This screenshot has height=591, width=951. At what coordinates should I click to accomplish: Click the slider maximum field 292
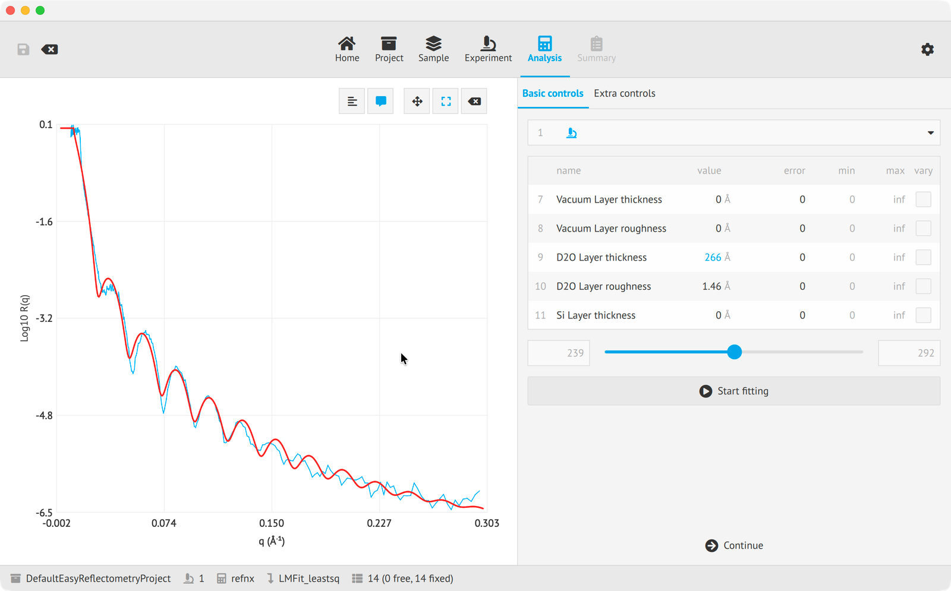[909, 353]
